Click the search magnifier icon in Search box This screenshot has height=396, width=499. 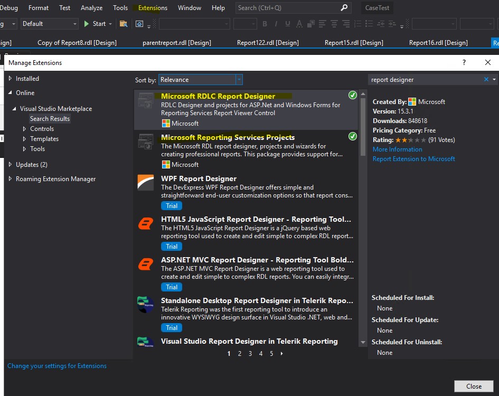(344, 7)
